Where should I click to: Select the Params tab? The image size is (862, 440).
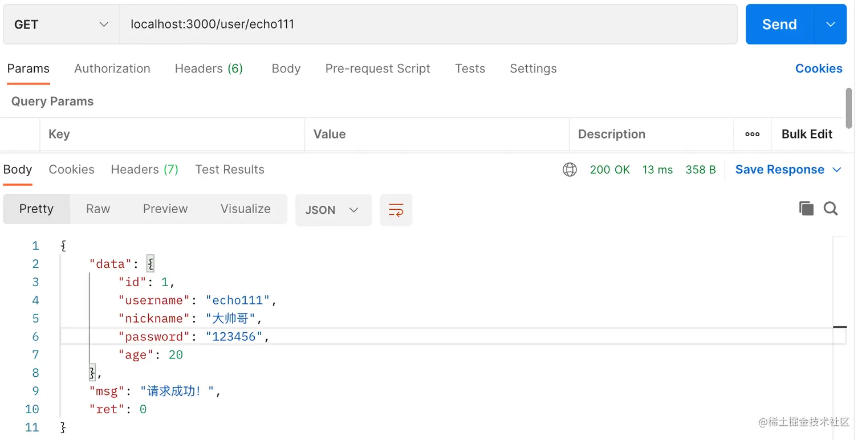tap(28, 68)
